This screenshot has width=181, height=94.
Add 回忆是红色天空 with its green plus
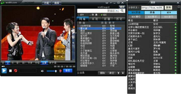175,61
